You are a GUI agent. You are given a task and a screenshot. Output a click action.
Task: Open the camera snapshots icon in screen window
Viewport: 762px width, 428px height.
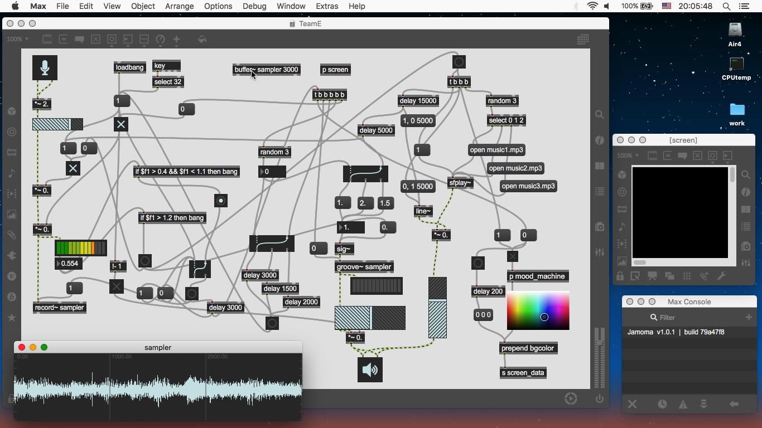click(x=746, y=246)
